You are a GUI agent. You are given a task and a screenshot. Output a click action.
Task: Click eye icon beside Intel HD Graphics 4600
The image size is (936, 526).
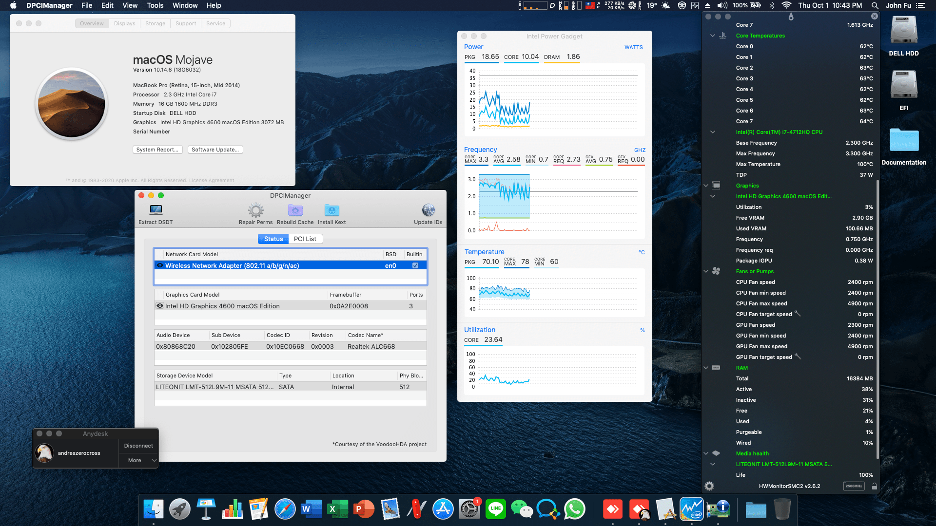[x=160, y=306]
